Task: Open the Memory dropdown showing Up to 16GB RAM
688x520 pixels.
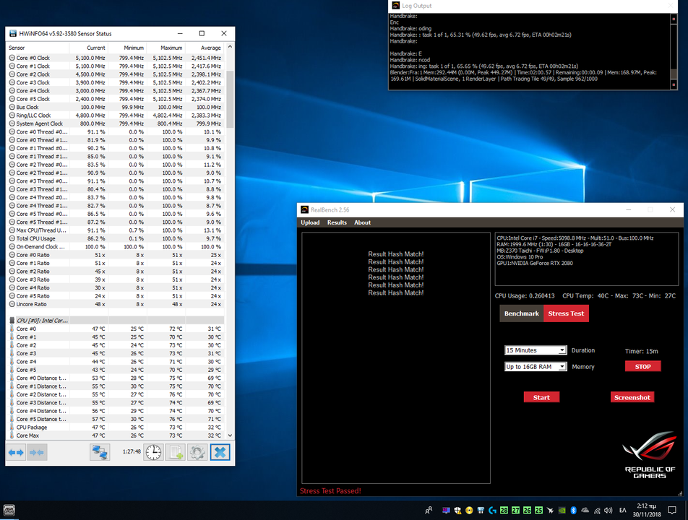Action: click(x=536, y=367)
